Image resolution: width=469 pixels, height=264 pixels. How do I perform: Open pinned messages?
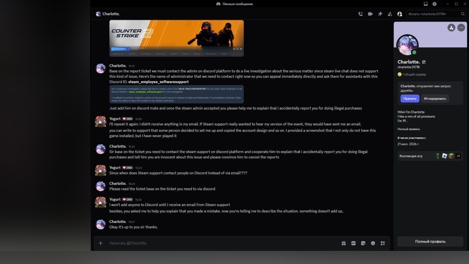[380, 14]
